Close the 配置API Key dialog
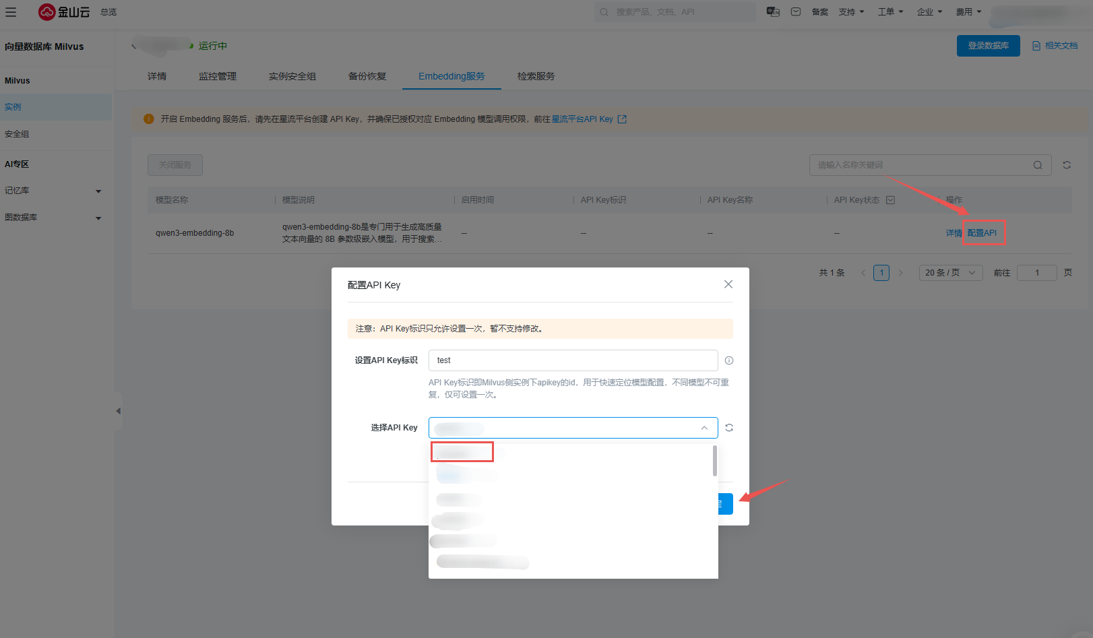The image size is (1093, 638). tap(728, 284)
